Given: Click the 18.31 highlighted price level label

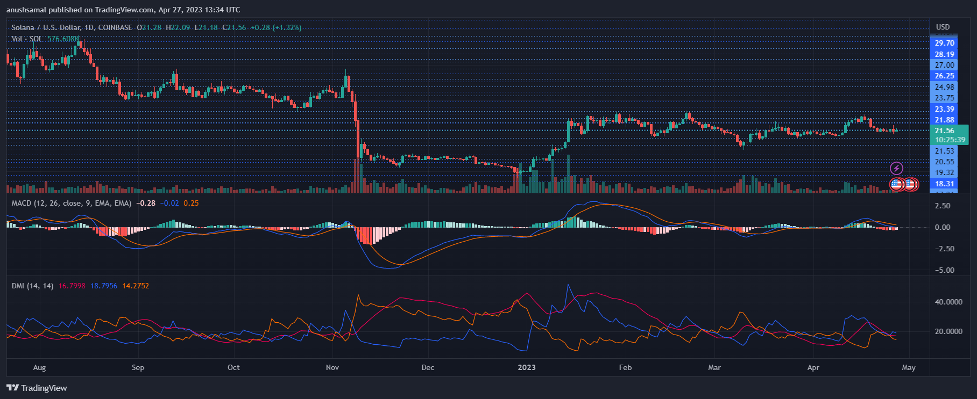Looking at the screenshot, I should [x=944, y=184].
